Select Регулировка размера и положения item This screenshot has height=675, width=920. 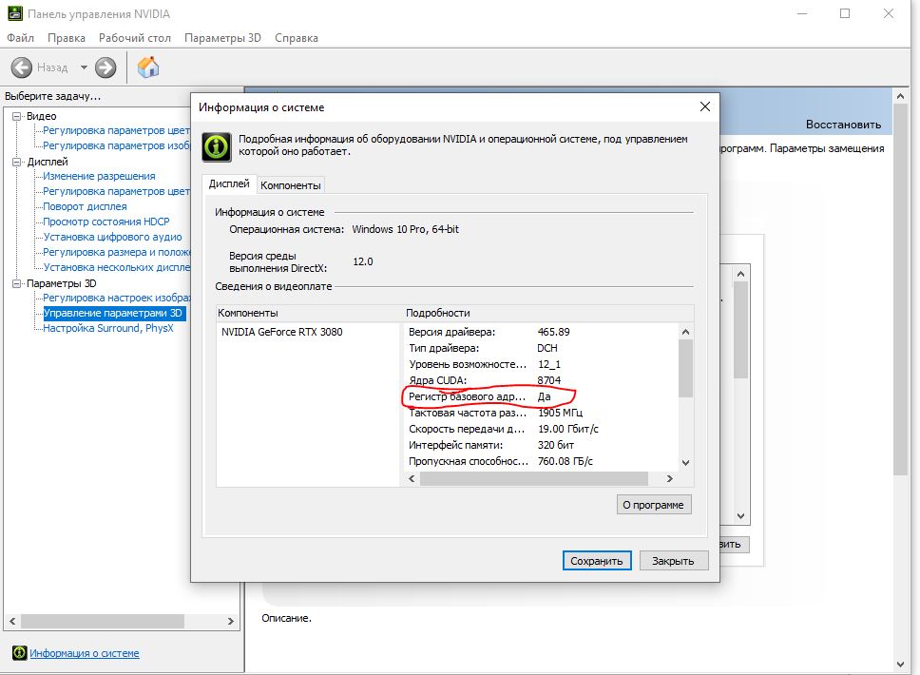(117, 252)
